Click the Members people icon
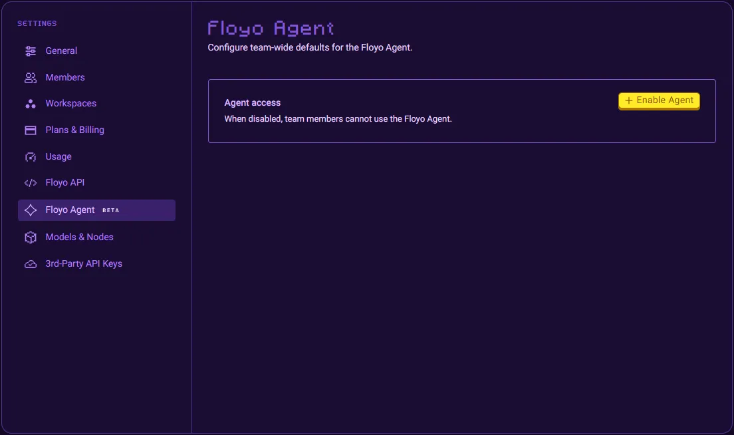 (x=31, y=78)
